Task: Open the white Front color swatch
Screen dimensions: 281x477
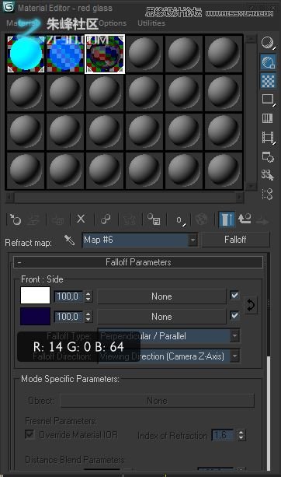Action: (35, 296)
